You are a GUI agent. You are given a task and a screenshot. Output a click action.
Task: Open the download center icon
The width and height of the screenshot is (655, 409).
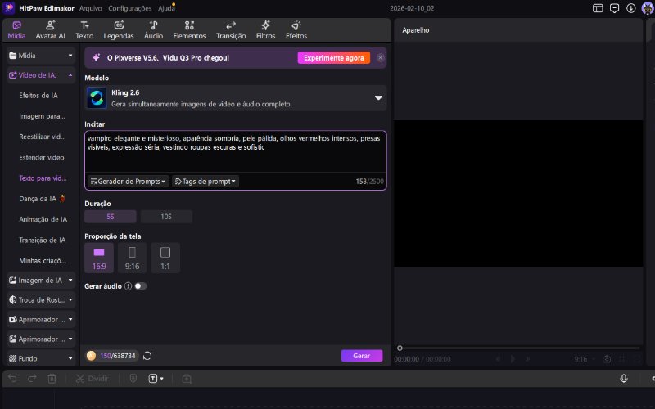[x=630, y=8]
